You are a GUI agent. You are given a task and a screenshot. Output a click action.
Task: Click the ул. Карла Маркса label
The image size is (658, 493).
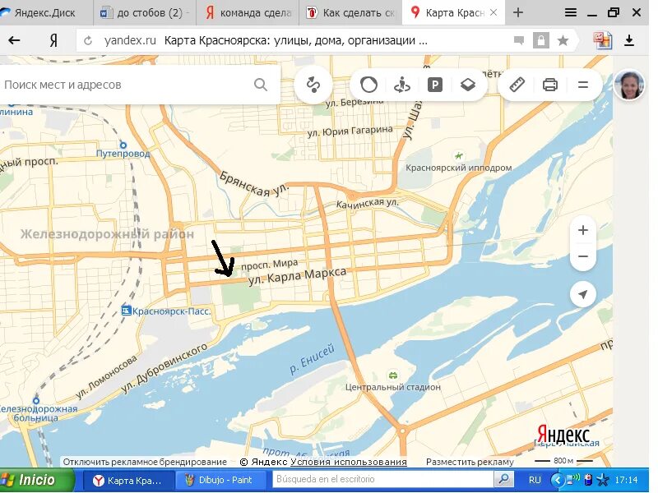click(x=298, y=276)
